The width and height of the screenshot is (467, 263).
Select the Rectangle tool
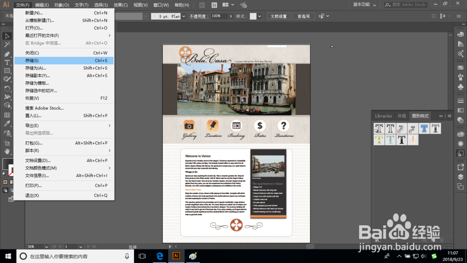tap(7, 71)
